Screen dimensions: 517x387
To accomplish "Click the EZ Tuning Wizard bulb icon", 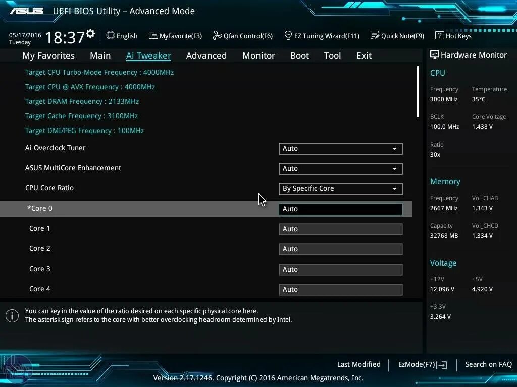I will click(288, 35).
